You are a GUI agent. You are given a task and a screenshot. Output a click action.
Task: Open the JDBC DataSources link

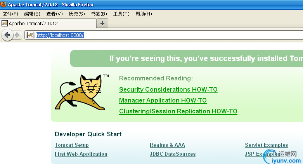click(173, 154)
